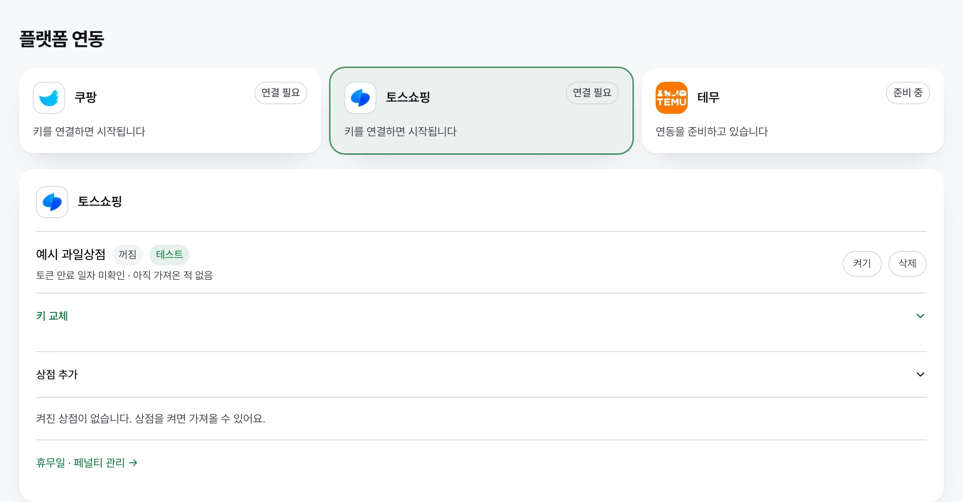Click the 토스쇼핑 logo in the detail panel
The width and height of the screenshot is (963, 502).
click(x=52, y=202)
